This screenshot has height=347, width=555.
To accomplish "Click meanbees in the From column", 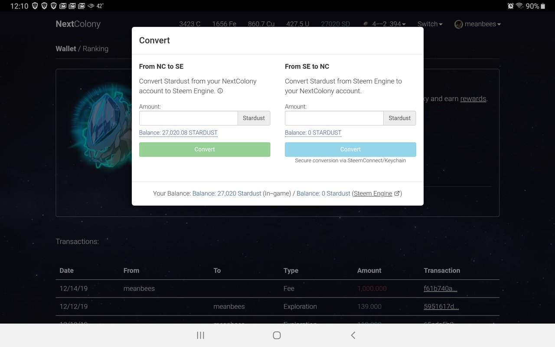I will (139, 288).
